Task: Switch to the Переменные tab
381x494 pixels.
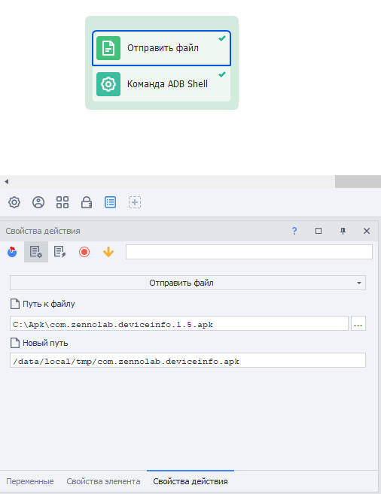Action: (30, 481)
